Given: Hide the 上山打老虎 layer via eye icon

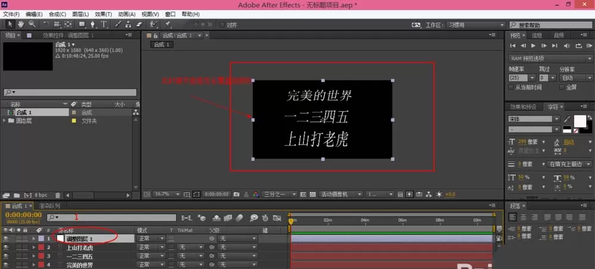Looking at the screenshot, I should pos(6,248).
